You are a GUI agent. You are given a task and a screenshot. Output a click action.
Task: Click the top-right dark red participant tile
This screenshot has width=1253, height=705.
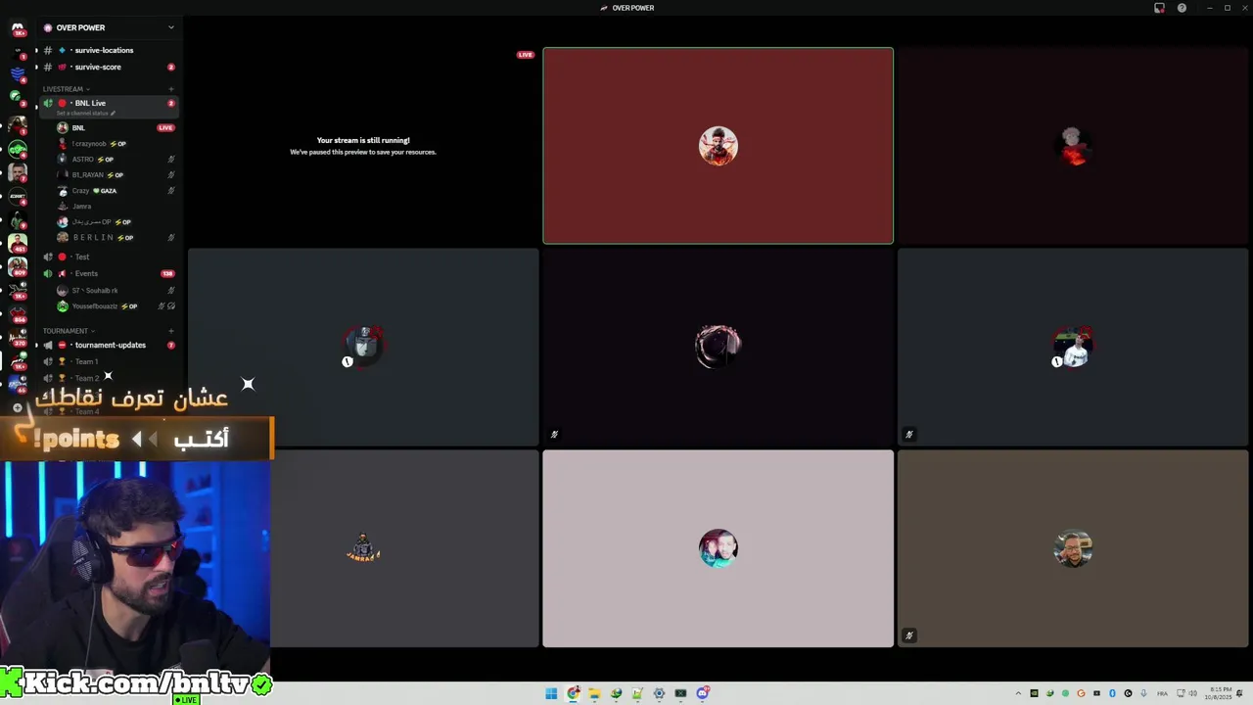[x=1073, y=146]
